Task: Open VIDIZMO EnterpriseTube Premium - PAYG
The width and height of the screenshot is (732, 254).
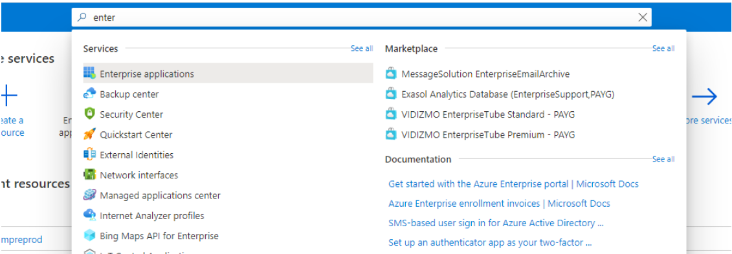Action: coord(488,134)
